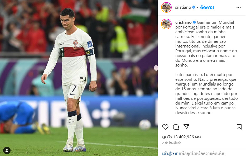Click the blue verified badge in header
This screenshot has height=156, width=246.
(x=194, y=7)
